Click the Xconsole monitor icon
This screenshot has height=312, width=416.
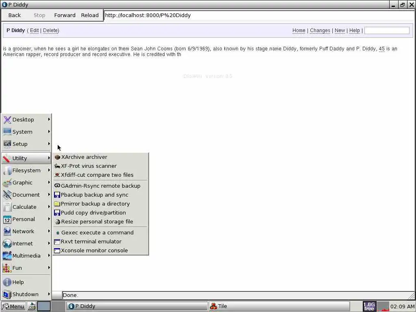57,251
